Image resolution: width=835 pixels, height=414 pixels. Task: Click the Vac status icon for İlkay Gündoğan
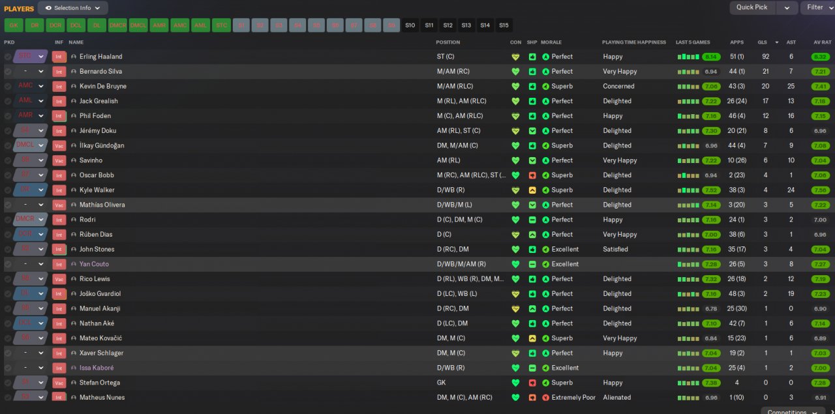coord(59,145)
